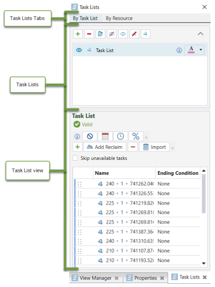Switch to By Resource tab
The width and height of the screenshot is (215, 287).
119,18
